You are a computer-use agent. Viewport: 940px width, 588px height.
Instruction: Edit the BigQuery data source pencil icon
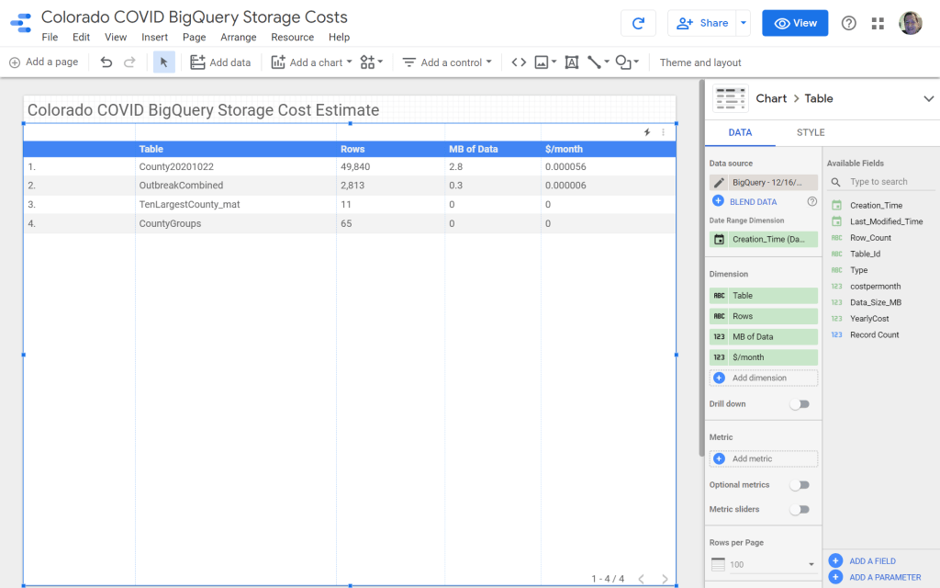[x=719, y=183]
